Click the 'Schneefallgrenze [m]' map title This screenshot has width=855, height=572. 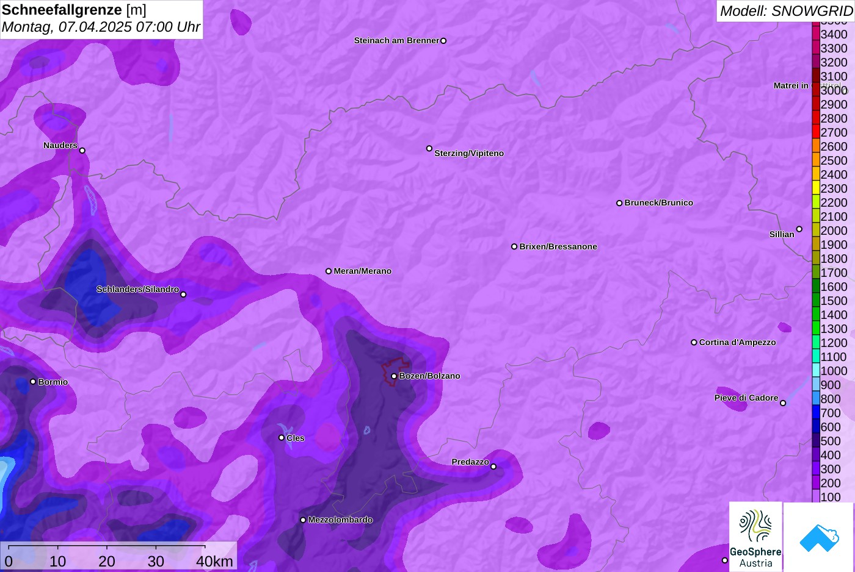74,10
